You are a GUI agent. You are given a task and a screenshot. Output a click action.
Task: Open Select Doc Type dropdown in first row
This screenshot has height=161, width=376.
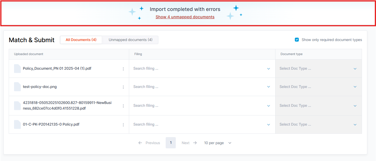tap(318, 69)
